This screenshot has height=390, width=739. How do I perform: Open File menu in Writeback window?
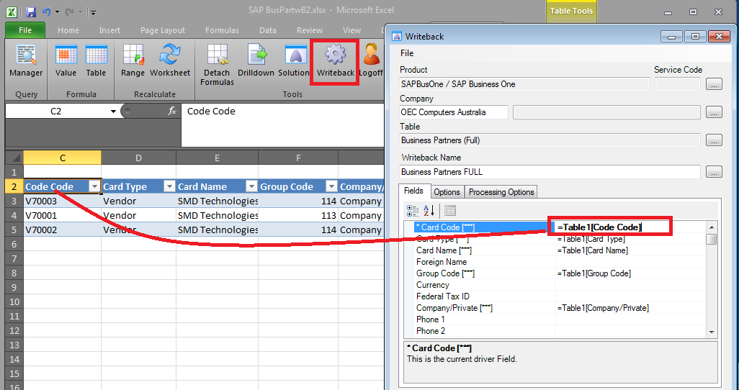[x=407, y=53]
